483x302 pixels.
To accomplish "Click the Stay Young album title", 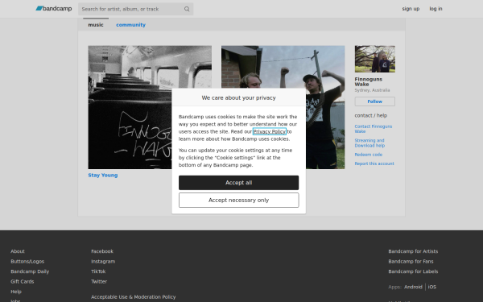I will [x=103, y=175].
